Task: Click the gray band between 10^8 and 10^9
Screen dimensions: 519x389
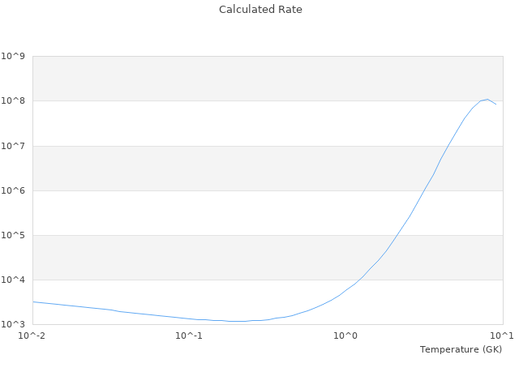Action: [243, 79]
